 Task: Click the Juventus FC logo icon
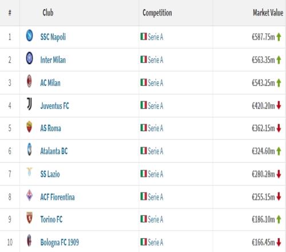point(29,104)
